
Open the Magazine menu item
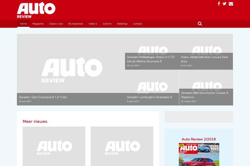point(38,24)
